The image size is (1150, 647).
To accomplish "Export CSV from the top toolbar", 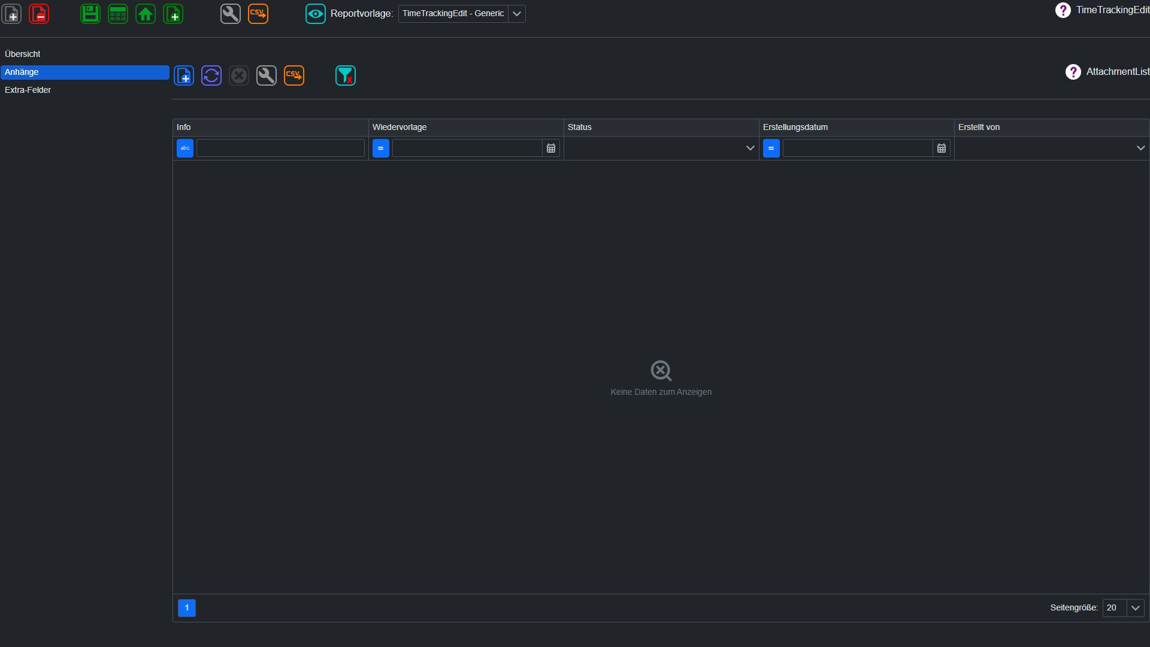I will click(x=258, y=14).
